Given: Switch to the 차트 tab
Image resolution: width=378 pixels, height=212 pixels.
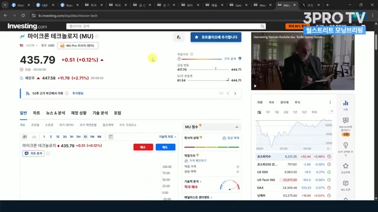Looking at the screenshot, I should [37, 113].
